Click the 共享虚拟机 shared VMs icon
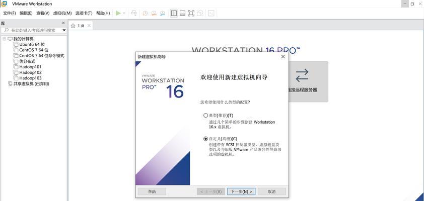The width and height of the screenshot is (424, 201). [x=10, y=83]
